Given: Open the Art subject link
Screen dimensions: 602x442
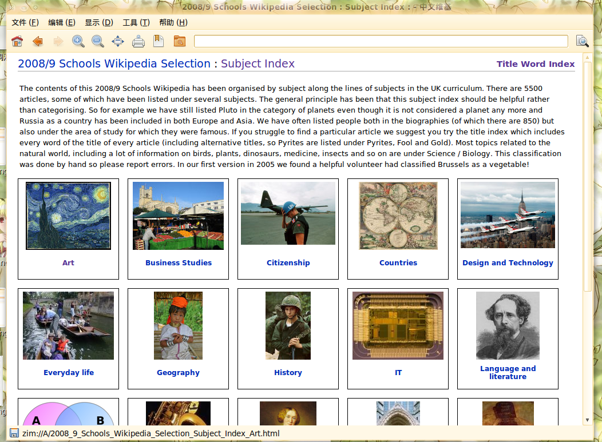Looking at the screenshot, I should click(68, 263).
